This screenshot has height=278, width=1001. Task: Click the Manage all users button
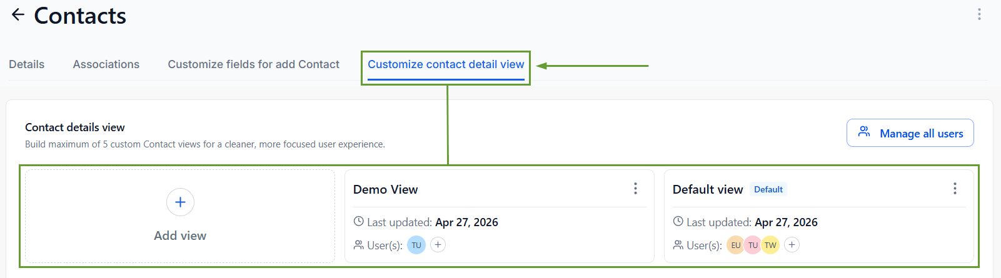pyautogui.click(x=910, y=133)
